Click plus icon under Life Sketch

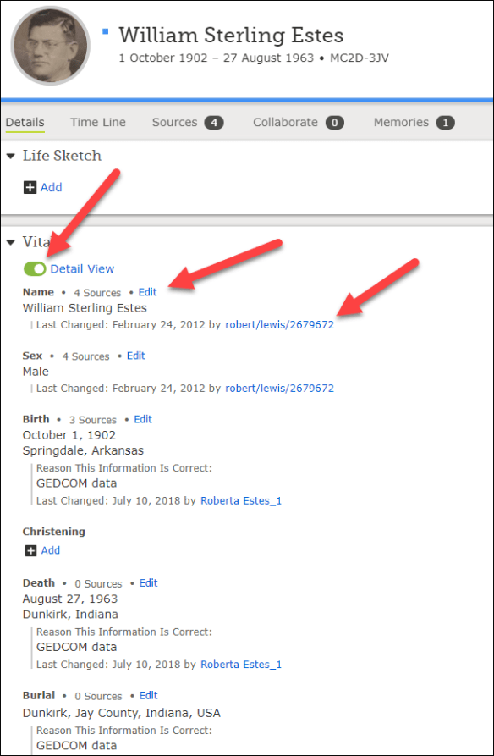(x=30, y=187)
